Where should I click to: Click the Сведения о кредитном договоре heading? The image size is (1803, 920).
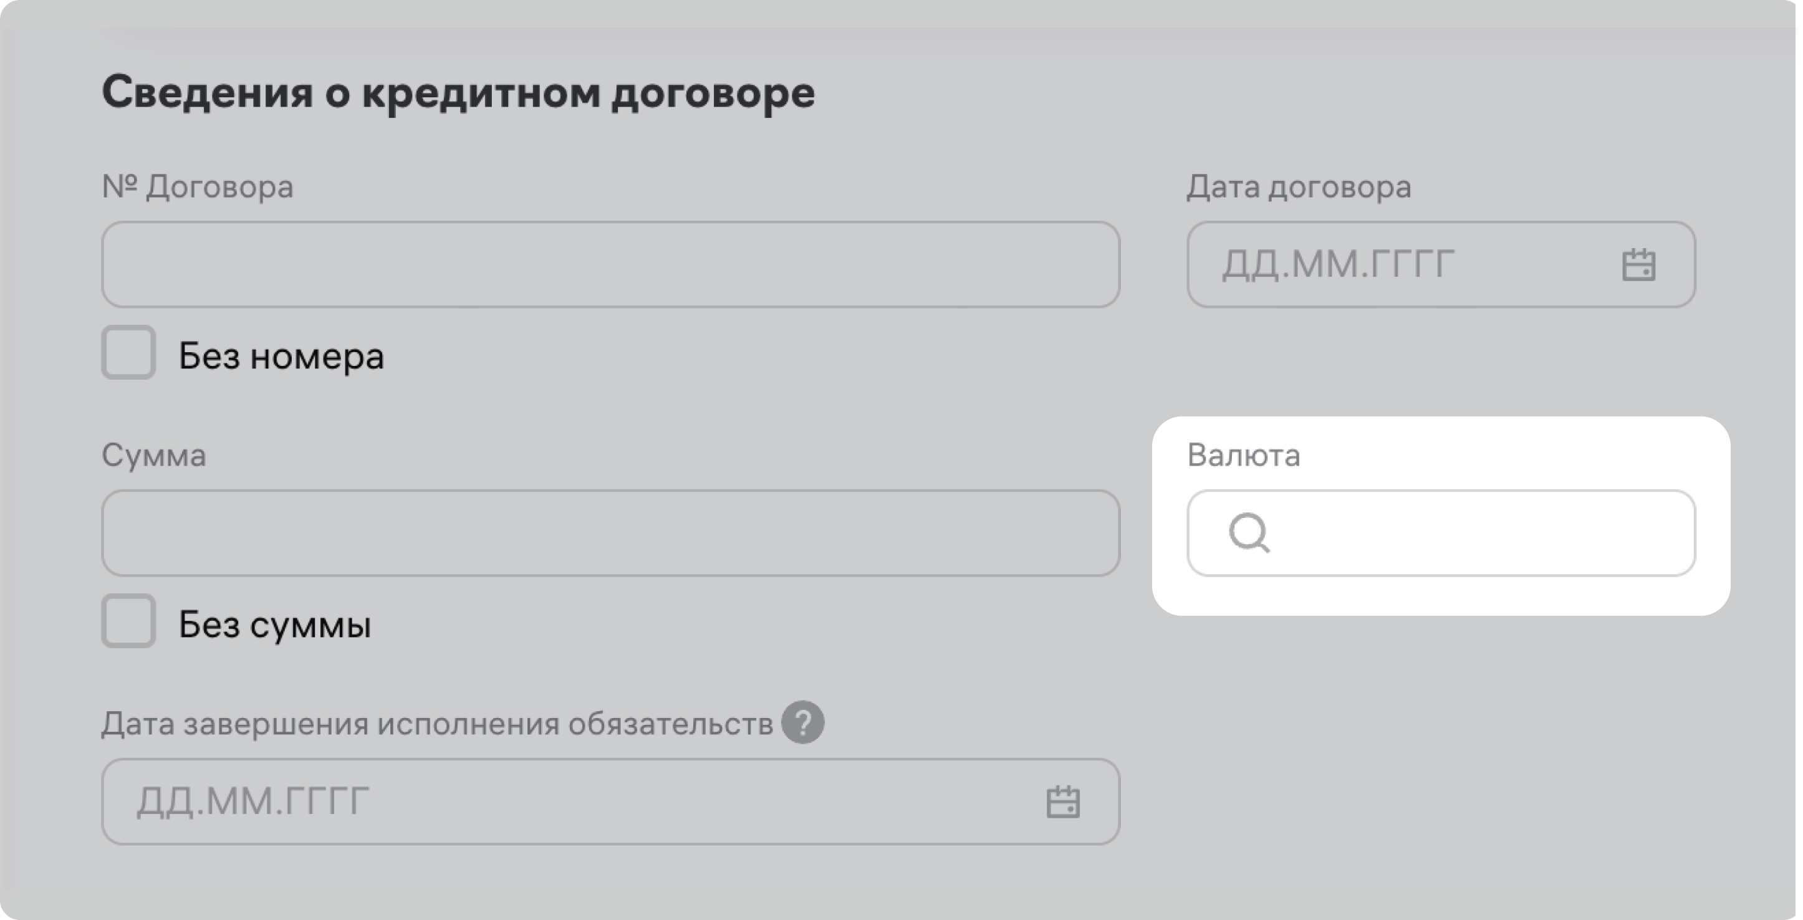pos(458,92)
